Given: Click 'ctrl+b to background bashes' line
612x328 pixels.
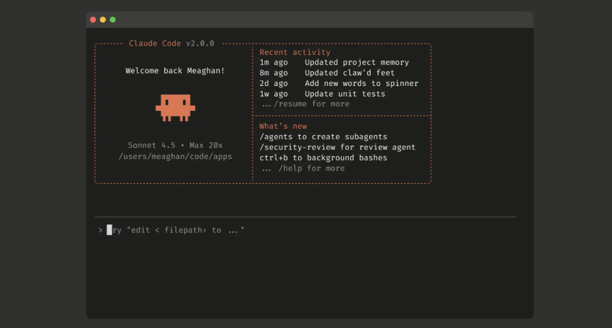Looking at the screenshot, I should (x=323, y=158).
